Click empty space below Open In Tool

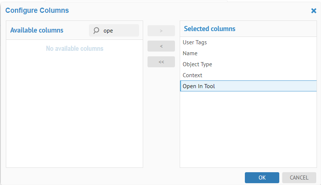tap(248, 128)
